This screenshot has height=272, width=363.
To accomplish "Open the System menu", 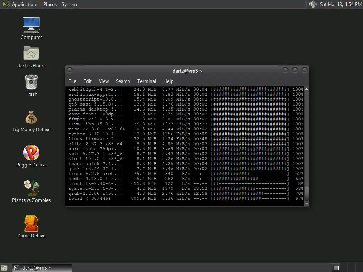I will click(69, 4).
